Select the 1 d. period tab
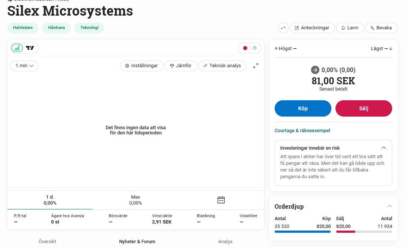 (x=50, y=200)
